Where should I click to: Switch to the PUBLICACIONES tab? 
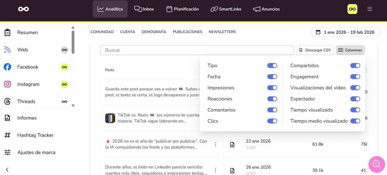click(187, 32)
